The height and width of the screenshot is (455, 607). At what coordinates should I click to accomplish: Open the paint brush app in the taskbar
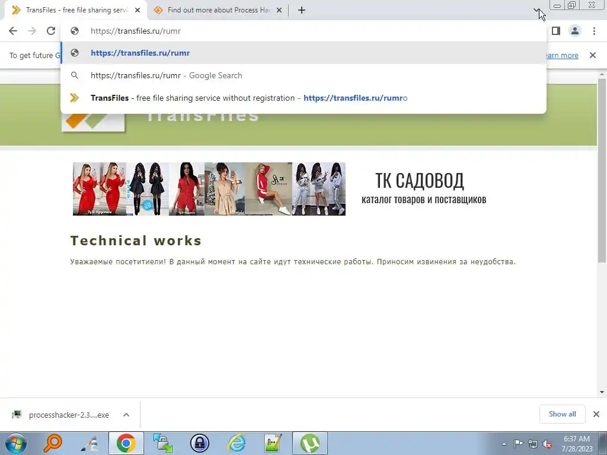tap(90, 443)
